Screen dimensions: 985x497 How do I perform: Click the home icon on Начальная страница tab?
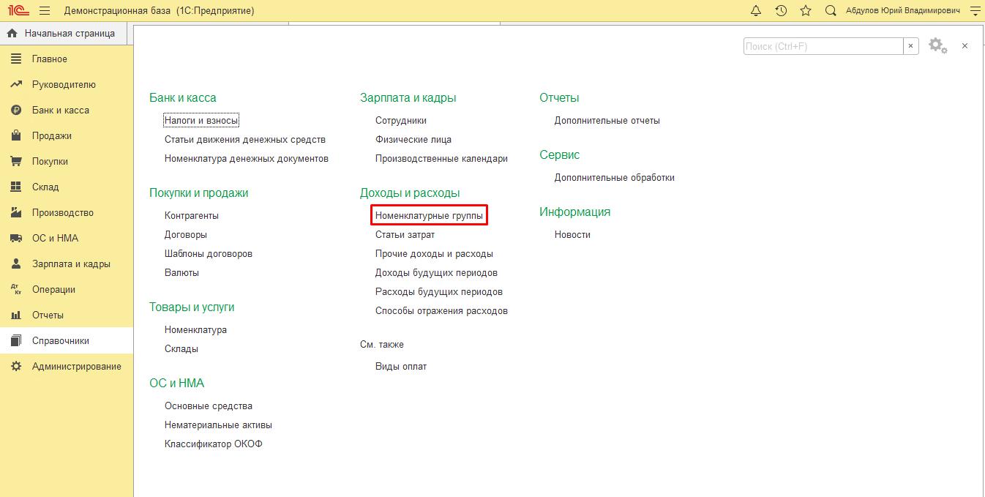tap(12, 33)
